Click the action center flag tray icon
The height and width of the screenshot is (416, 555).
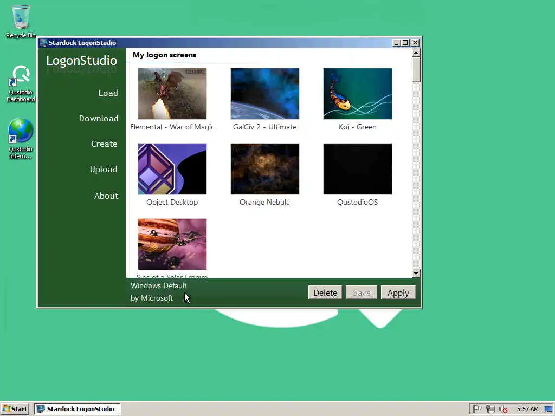click(x=477, y=409)
